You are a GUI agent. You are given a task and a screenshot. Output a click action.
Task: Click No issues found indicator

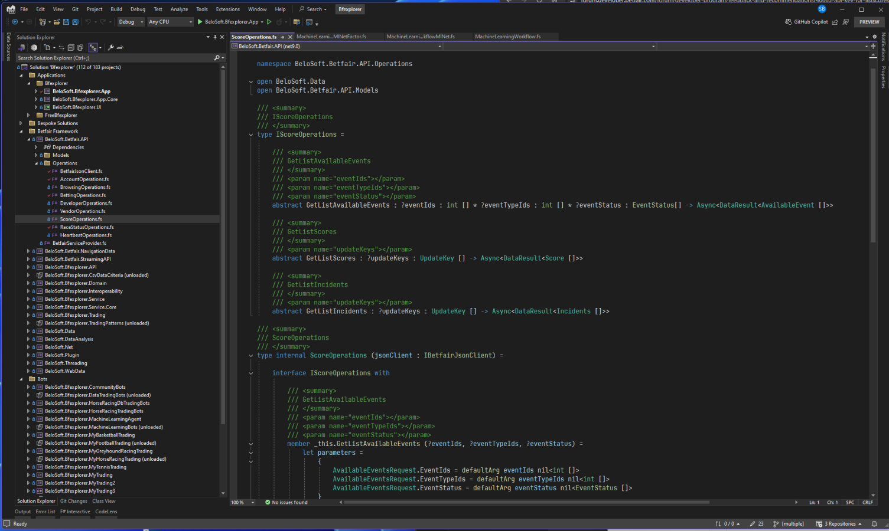pyautogui.click(x=286, y=503)
